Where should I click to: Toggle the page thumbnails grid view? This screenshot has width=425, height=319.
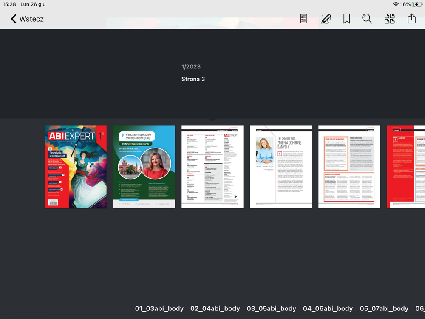[389, 19]
